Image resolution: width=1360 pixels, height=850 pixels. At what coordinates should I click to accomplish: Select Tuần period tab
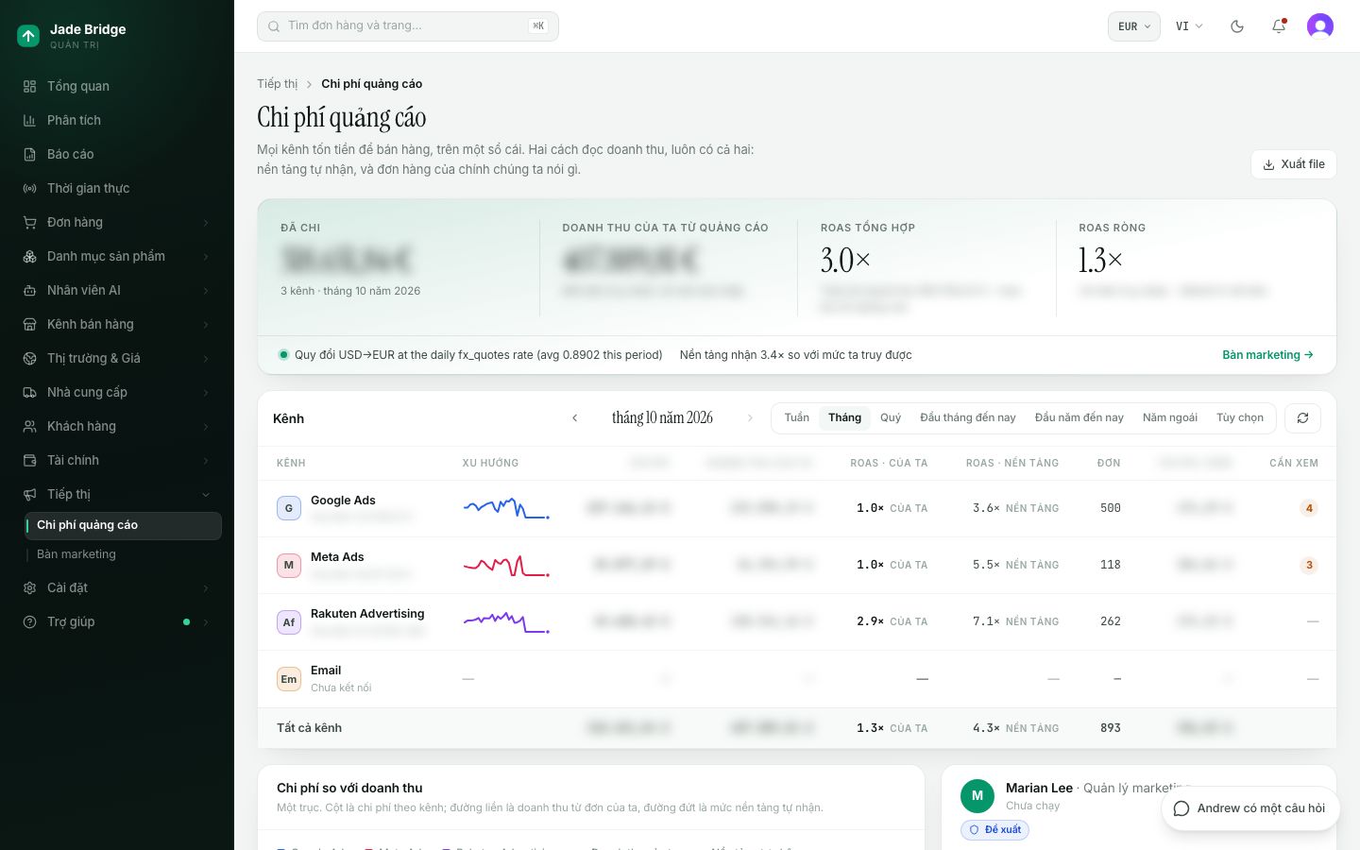[x=796, y=417]
